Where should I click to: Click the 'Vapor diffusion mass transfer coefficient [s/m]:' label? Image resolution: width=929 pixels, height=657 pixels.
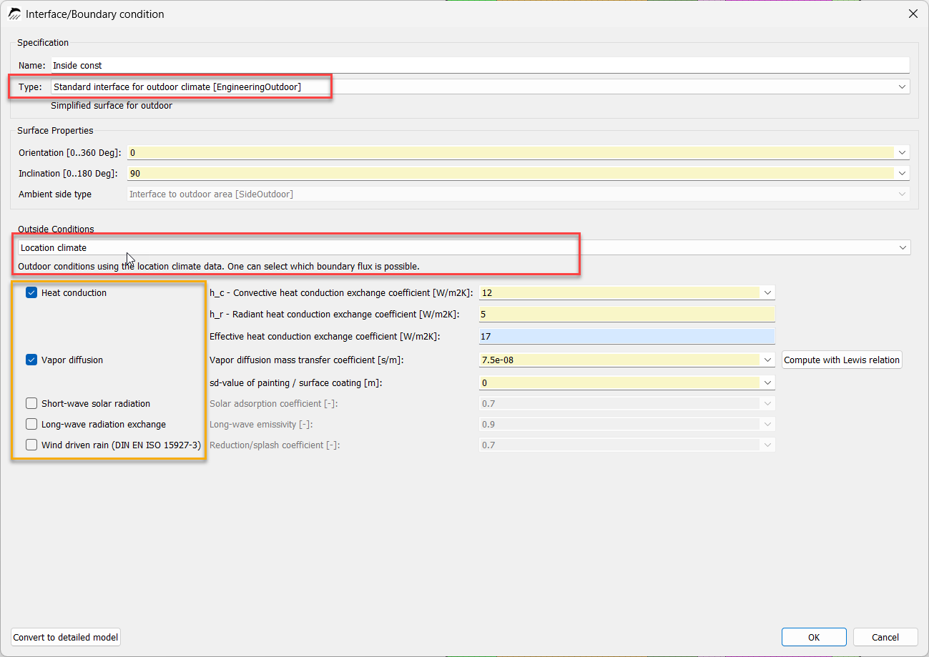coord(307,360)
